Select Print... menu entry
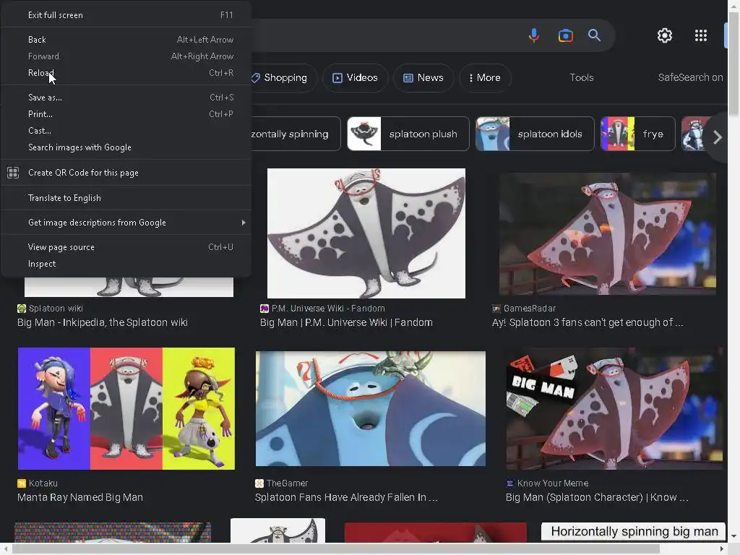Image resolution: width=740 pixels, height=555 pixels. click(126, 113)
